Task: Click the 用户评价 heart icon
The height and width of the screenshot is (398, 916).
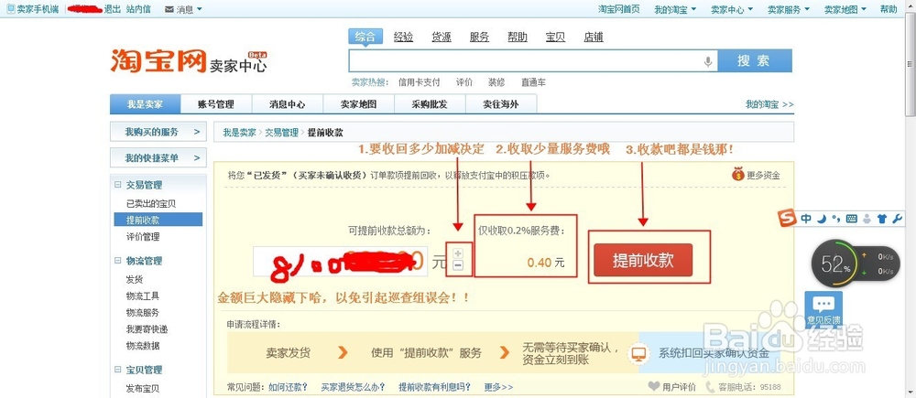Action: [x=654, y=386]
